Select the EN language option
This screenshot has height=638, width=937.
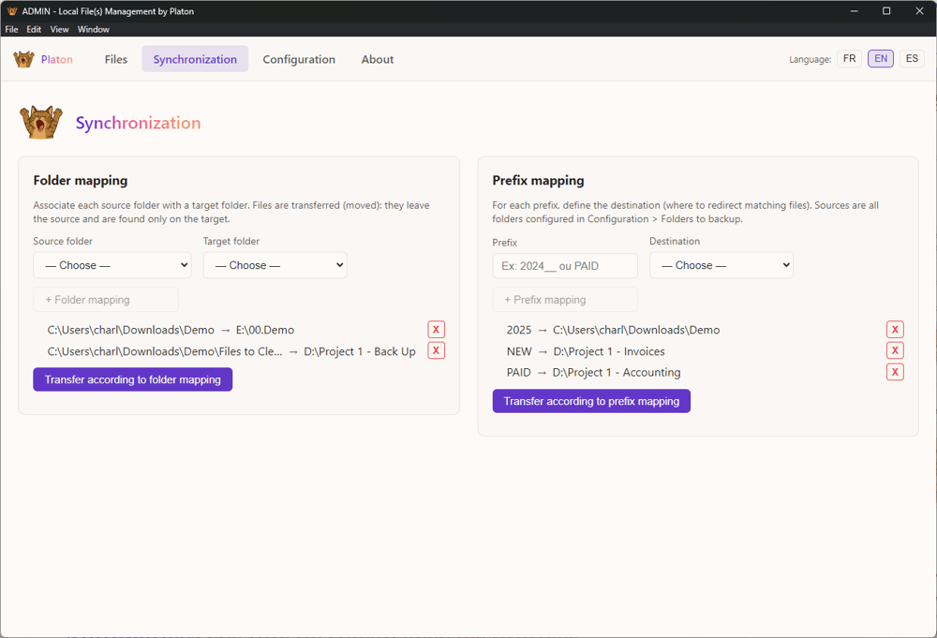point(881,59)
